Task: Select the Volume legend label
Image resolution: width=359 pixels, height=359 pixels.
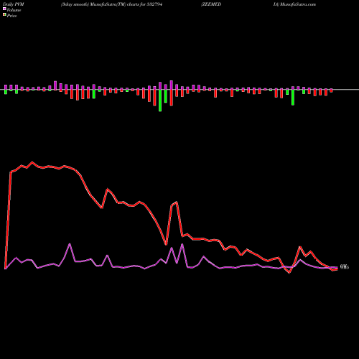Action: click(x=14, y=10)
